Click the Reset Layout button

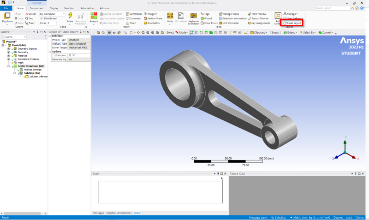[x=292, y=23]
